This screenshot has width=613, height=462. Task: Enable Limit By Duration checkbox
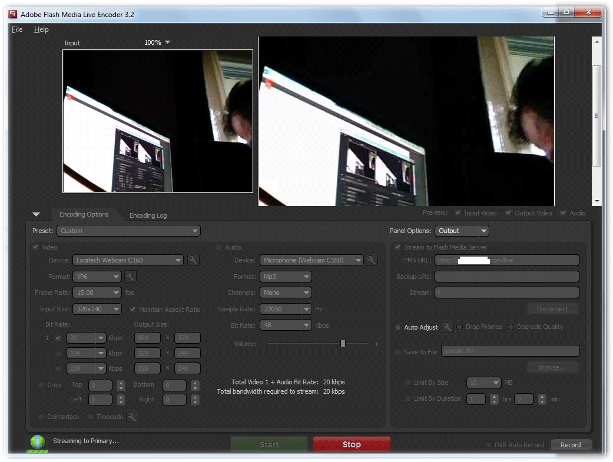click(407, 398)
